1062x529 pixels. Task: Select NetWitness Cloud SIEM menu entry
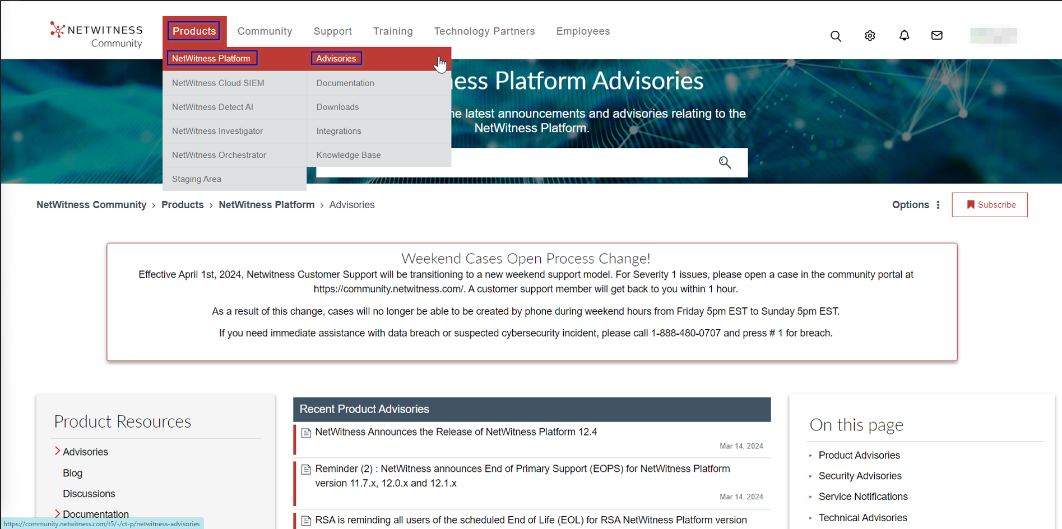(218, 83)
